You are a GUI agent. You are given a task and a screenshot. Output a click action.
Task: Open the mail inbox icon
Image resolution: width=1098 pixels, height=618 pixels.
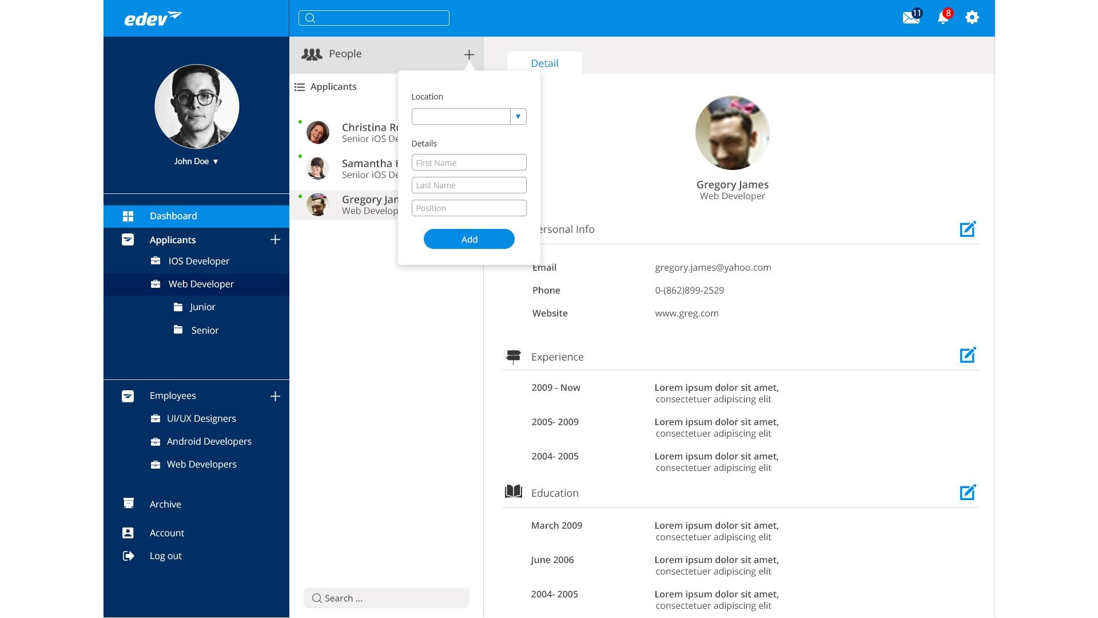point(910,18)
